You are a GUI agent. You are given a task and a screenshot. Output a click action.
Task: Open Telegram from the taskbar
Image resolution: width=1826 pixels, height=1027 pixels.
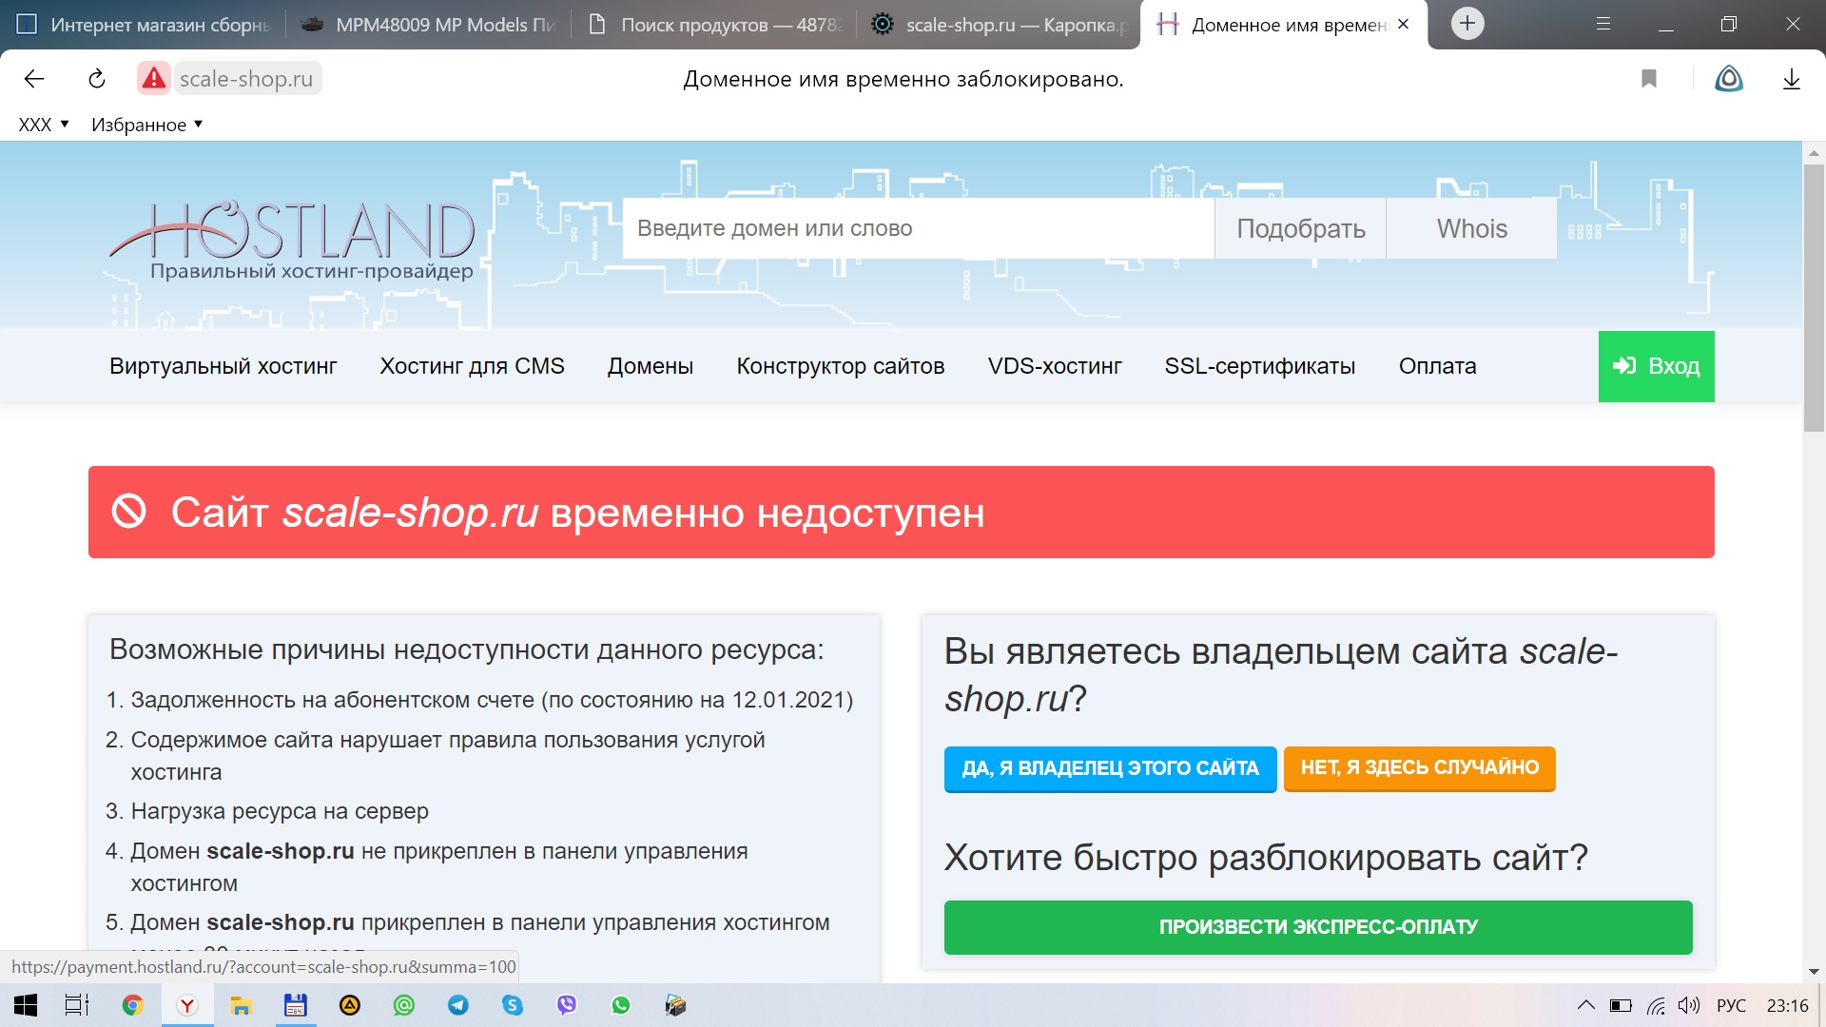tap(458, 1005)
